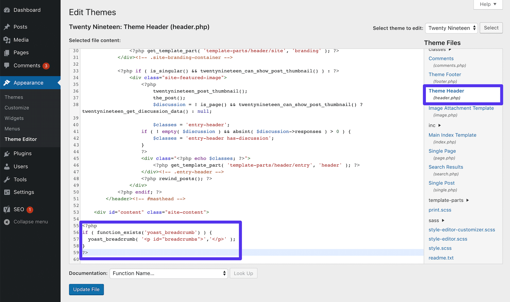510x302 pixels.
Task: Open the Theme Footer footer.php file
Action: pos(445,74)
